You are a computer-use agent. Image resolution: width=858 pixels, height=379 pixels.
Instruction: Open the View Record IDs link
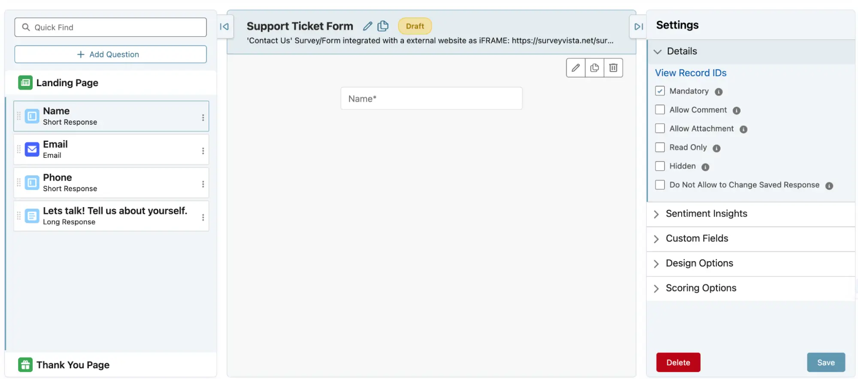tap(690, 73)
